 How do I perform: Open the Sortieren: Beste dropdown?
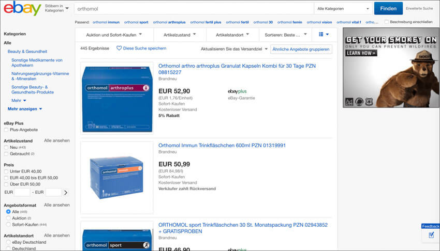tap(286, 35)
